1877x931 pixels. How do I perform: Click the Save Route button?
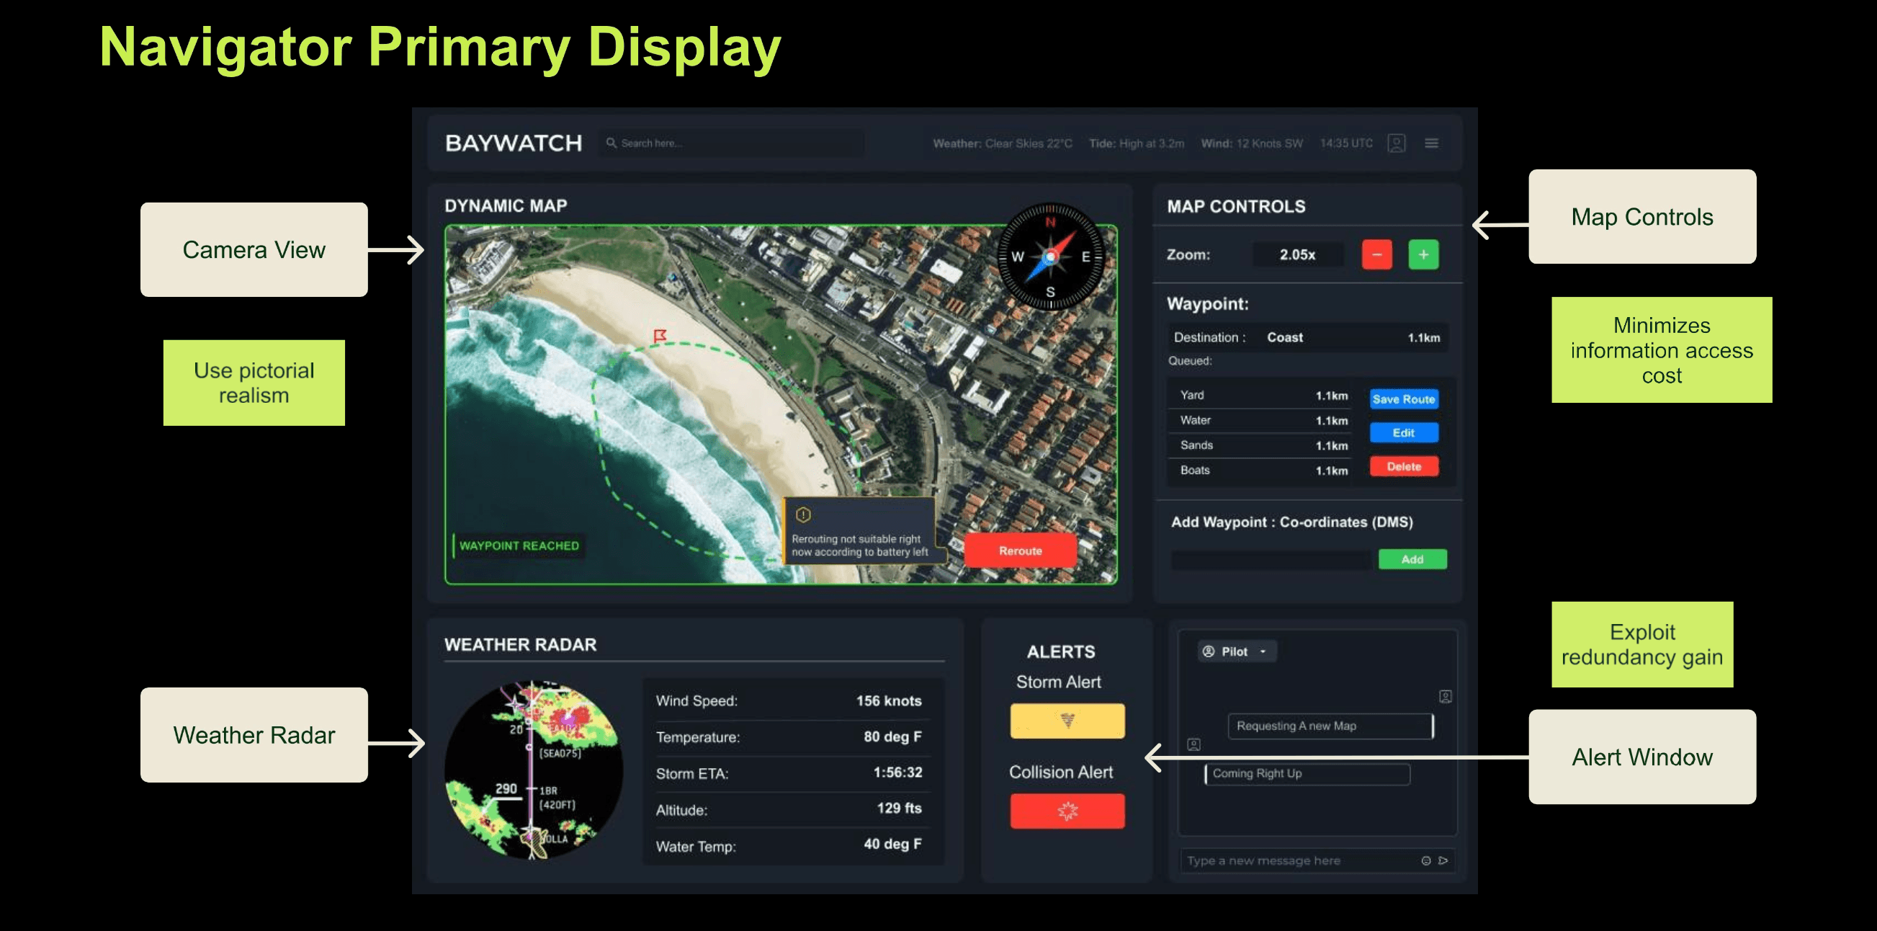tap(1403, 398)
